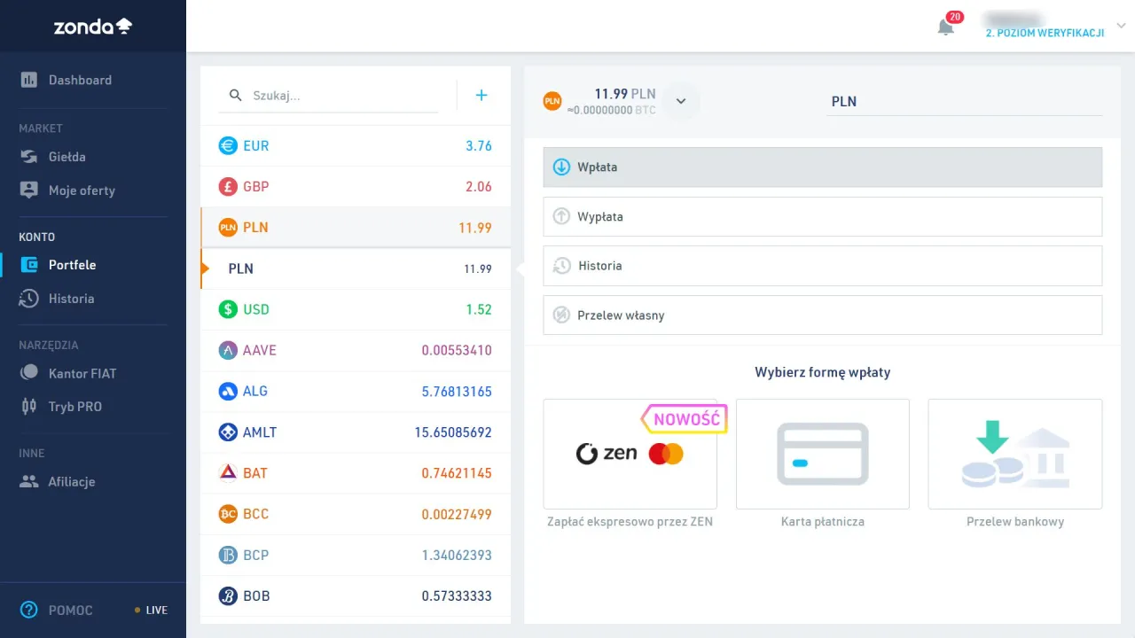Click the AAVE wallet icon
This screenshot has width=1135, height=638.
click(228, 350)
